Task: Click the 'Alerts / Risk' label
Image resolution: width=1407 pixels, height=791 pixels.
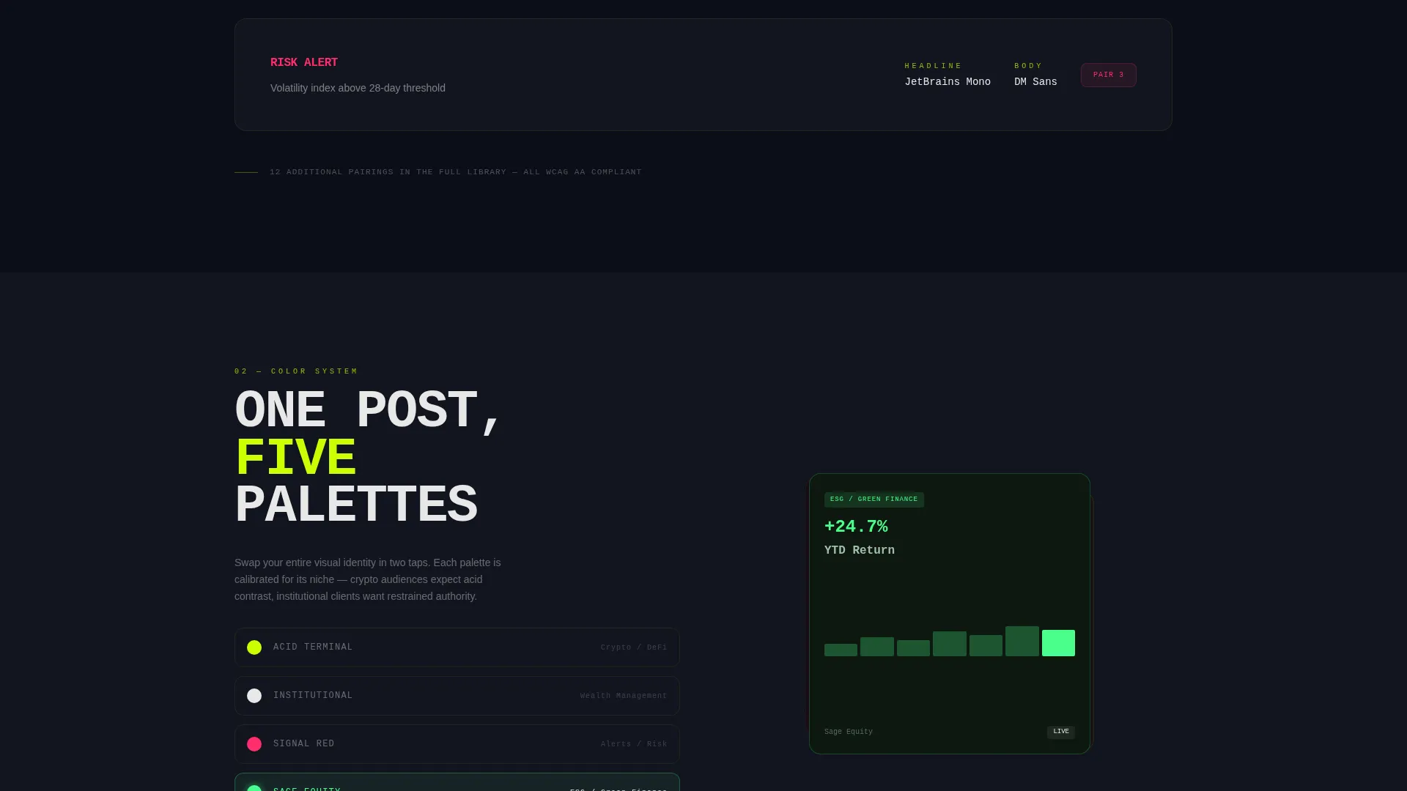Action: point(634,744)
